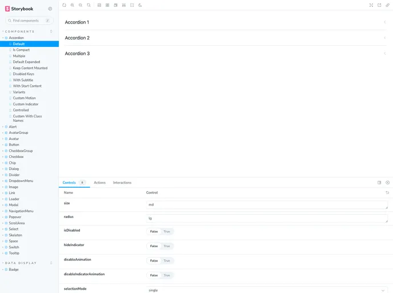Switch to the Actions tab
The image size is (393, 293).
point(99,183)
